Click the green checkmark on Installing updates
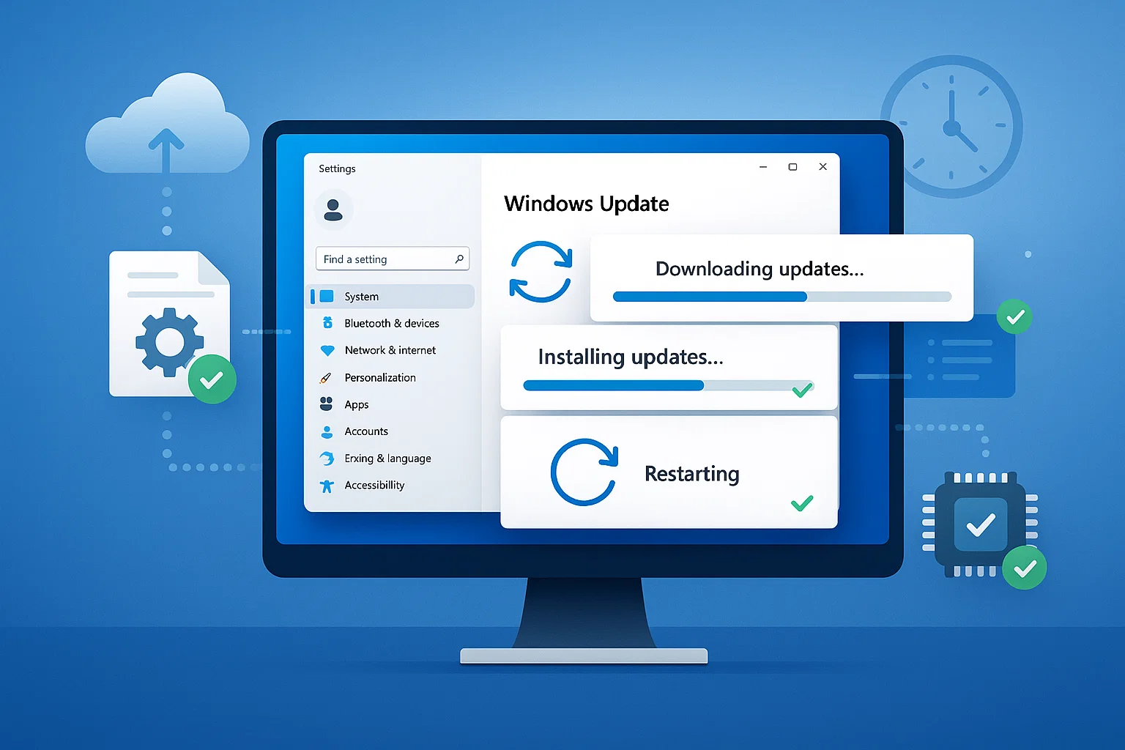 801,390
